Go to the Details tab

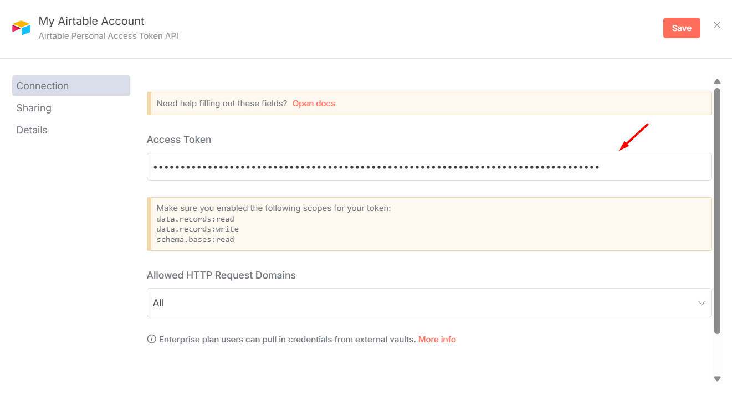coord(32,130)
